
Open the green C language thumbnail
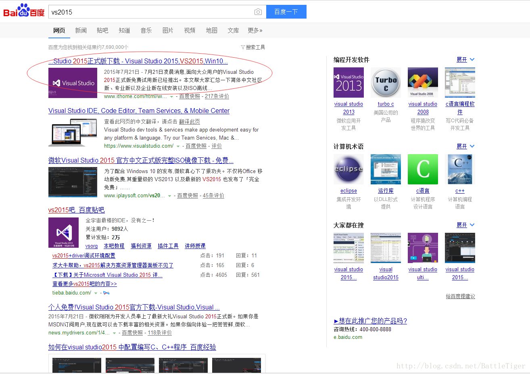(423, 169)
